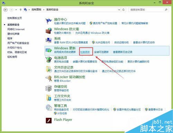Click 启用或关闭自动更新 link
The width and height of the screenshot is (173, 133).
(x=65, y=52)
